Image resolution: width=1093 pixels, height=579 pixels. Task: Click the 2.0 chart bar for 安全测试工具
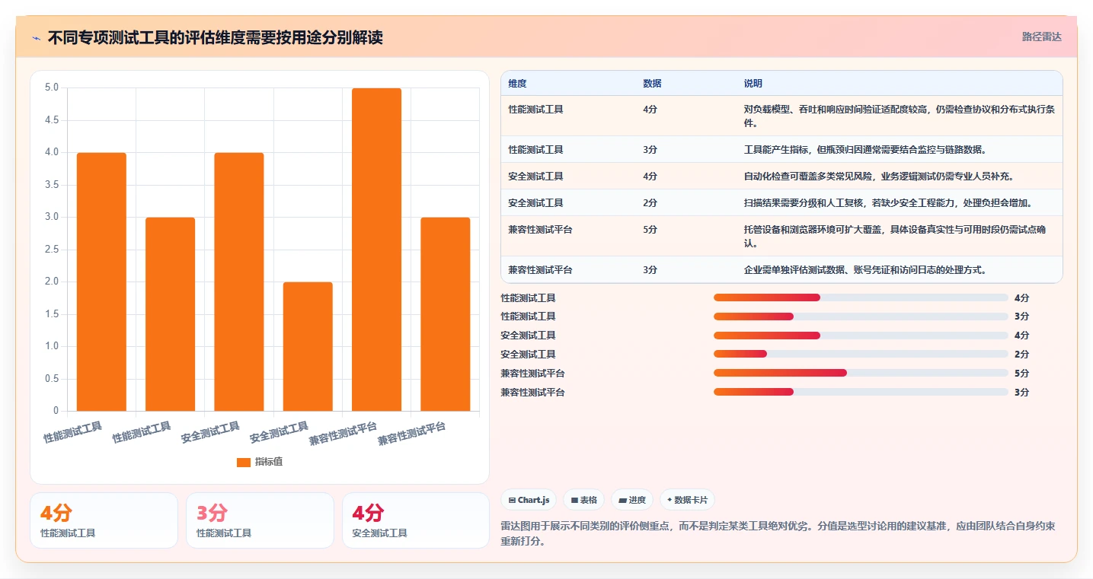tap(308, 346)
